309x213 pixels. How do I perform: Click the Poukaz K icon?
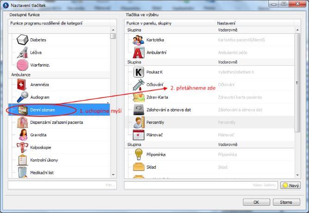pyautogui.click(x=138, y=72)
